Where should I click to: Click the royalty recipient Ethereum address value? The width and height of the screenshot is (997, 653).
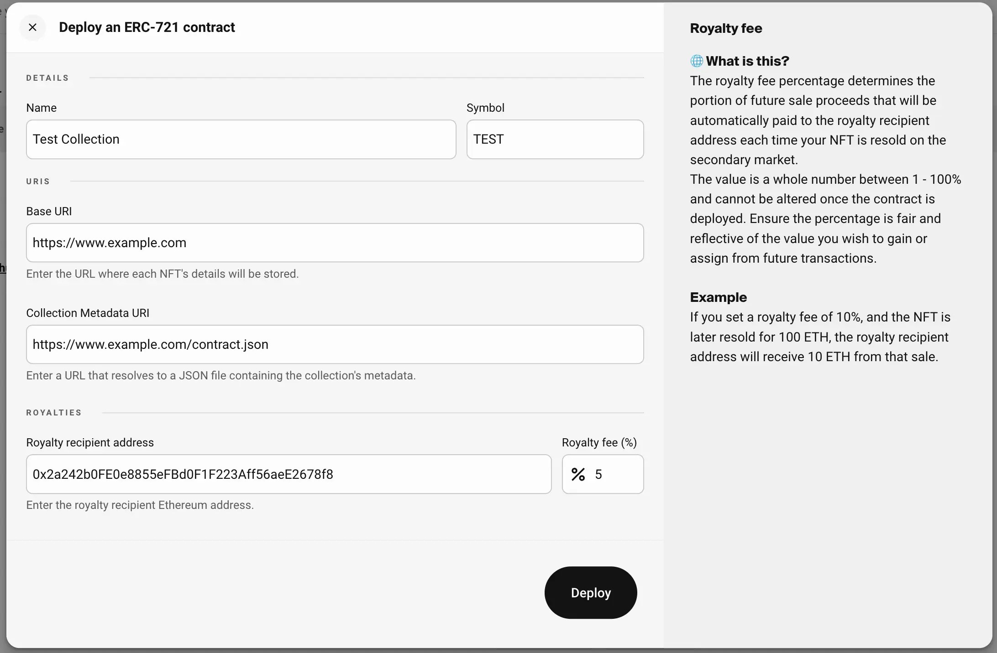click(x=182, y=474)
